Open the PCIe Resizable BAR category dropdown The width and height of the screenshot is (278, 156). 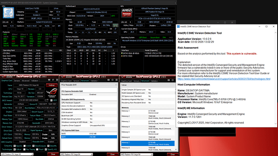[x=89, y=85]
